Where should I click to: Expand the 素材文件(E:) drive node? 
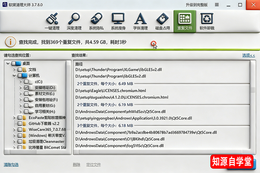pyautogui.click(x=20, y=94)
